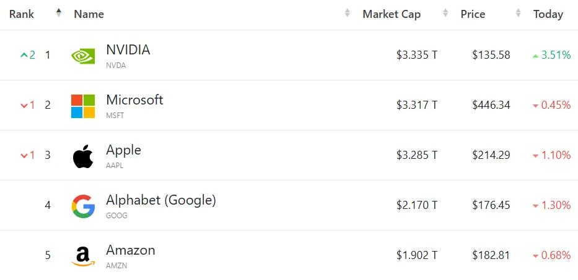Viewport: 578px width, 280px height.
Task: Click Microsoft's red rank-down arrow indicator
Action: click(x=24, y=105)
